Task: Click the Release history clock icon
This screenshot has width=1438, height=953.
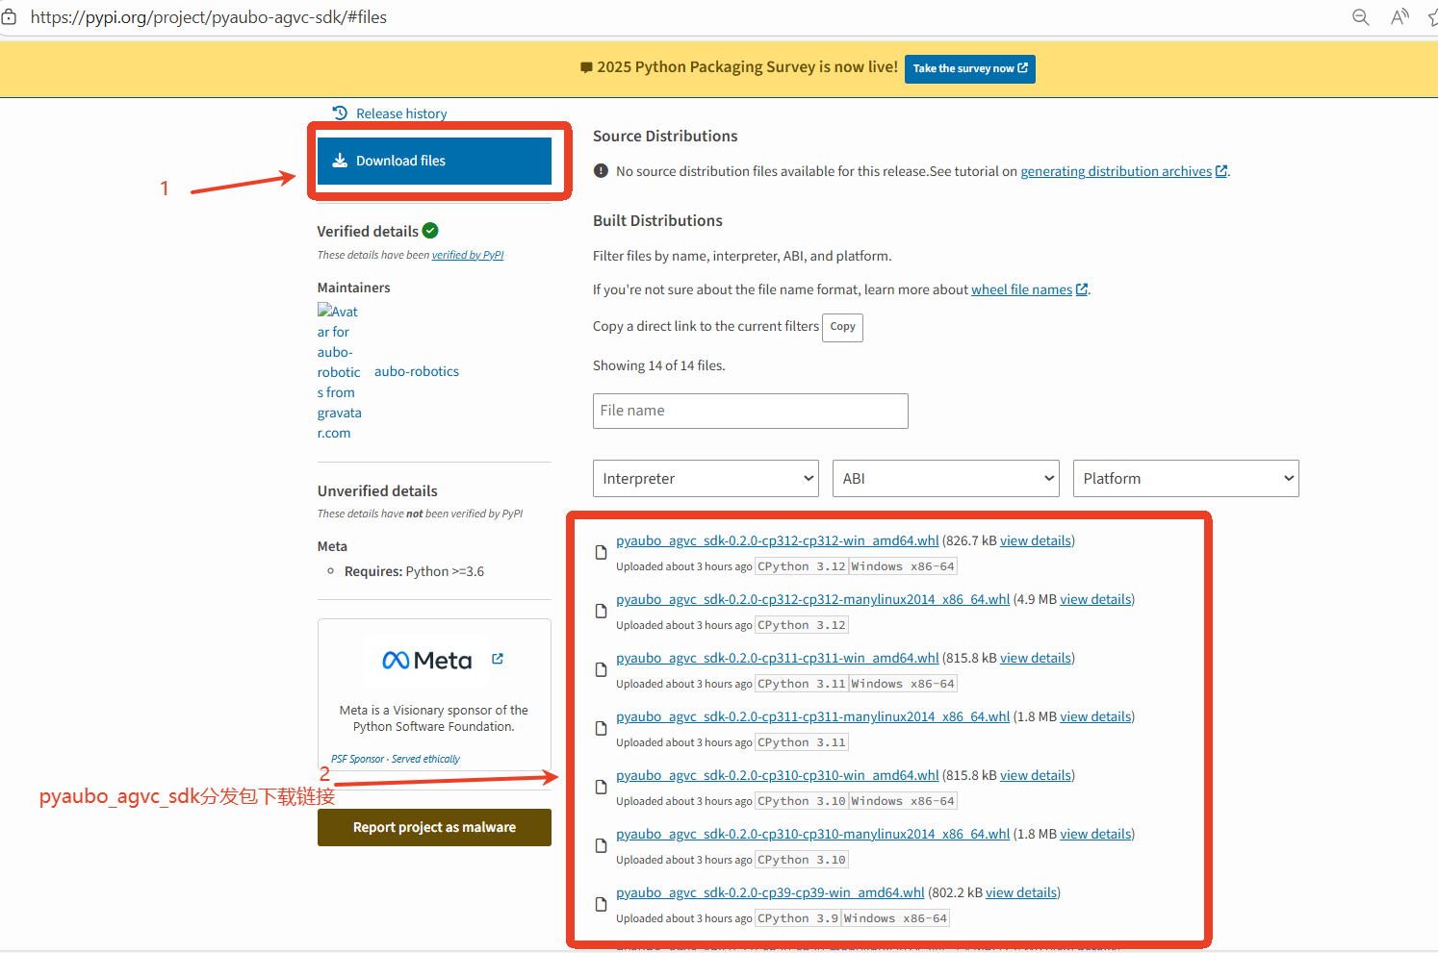Action: point(340,113)
